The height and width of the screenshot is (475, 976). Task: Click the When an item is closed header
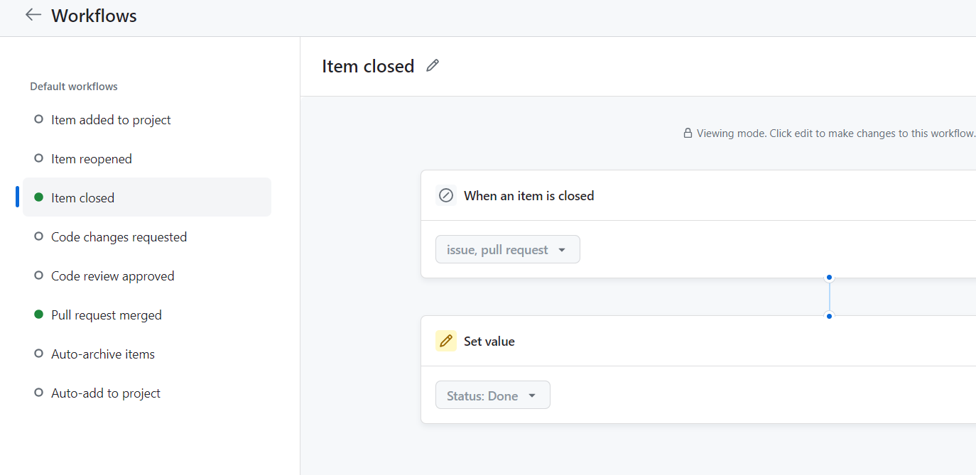tap(528, 196)
